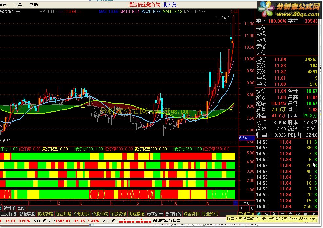Click the 绿灯行F30: 1.00 indicator label
The height and width of the screenshot is (228, 323).
pyautogui.click(x=89, y=149)
